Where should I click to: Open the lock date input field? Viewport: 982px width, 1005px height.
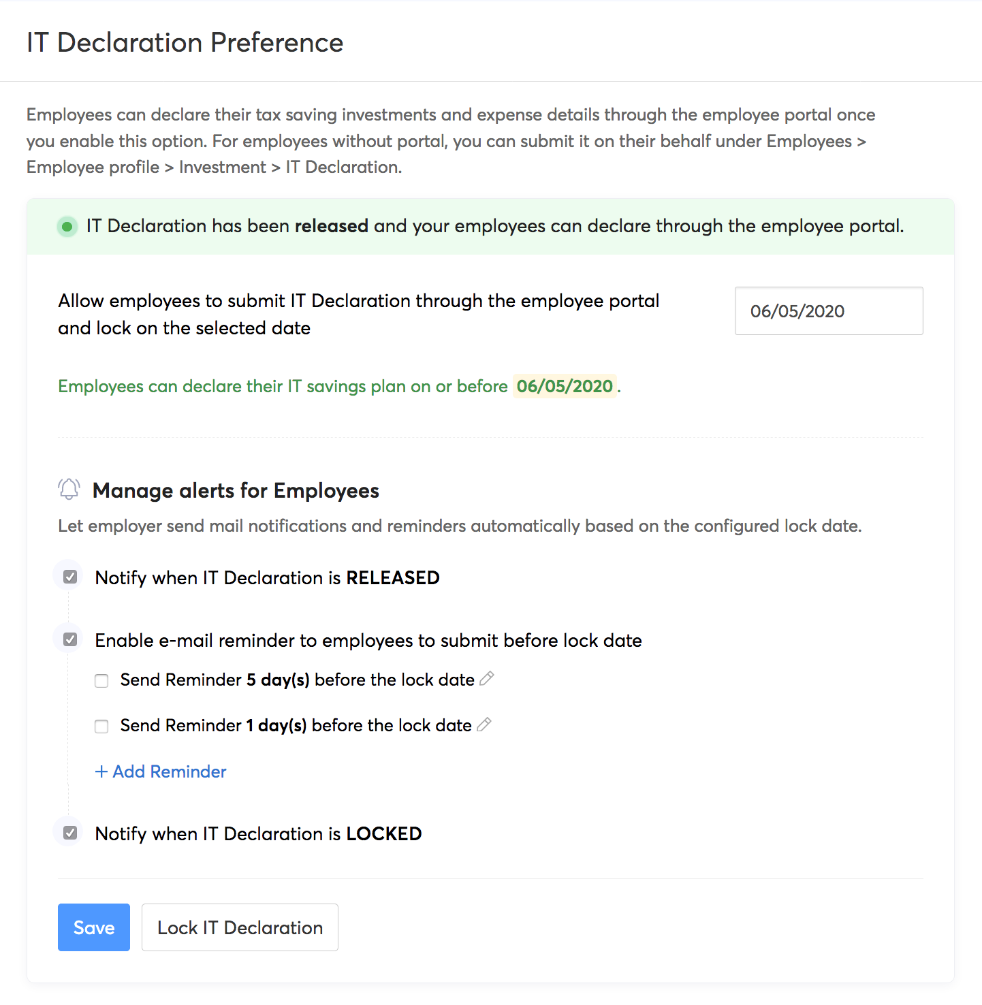coord(828,311)
